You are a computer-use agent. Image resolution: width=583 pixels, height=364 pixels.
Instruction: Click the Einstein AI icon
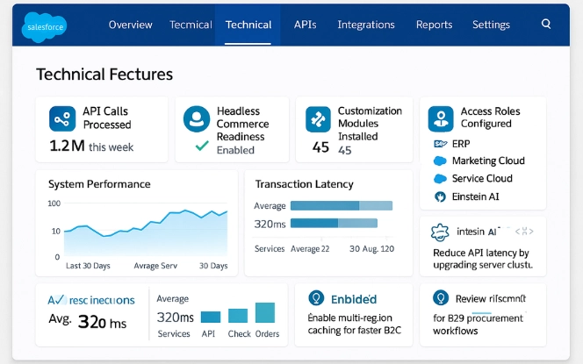(441, 196)
